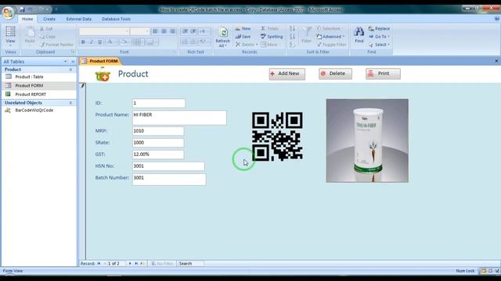Click last record navigation arrow
Image resolution: width=501 pixels, height=281 pixels.
pyautogui.click(x=136, y=264)
